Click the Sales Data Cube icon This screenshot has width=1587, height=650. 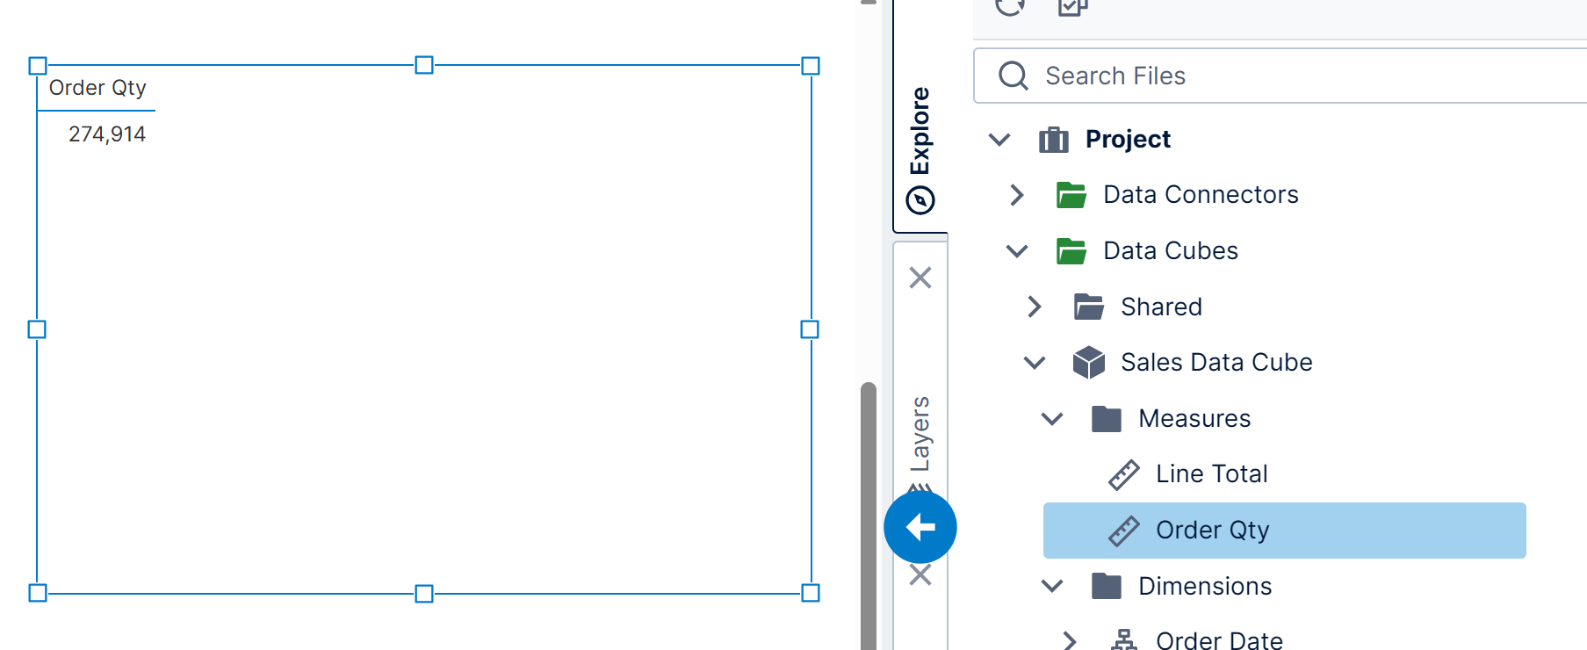[1088, 362]
